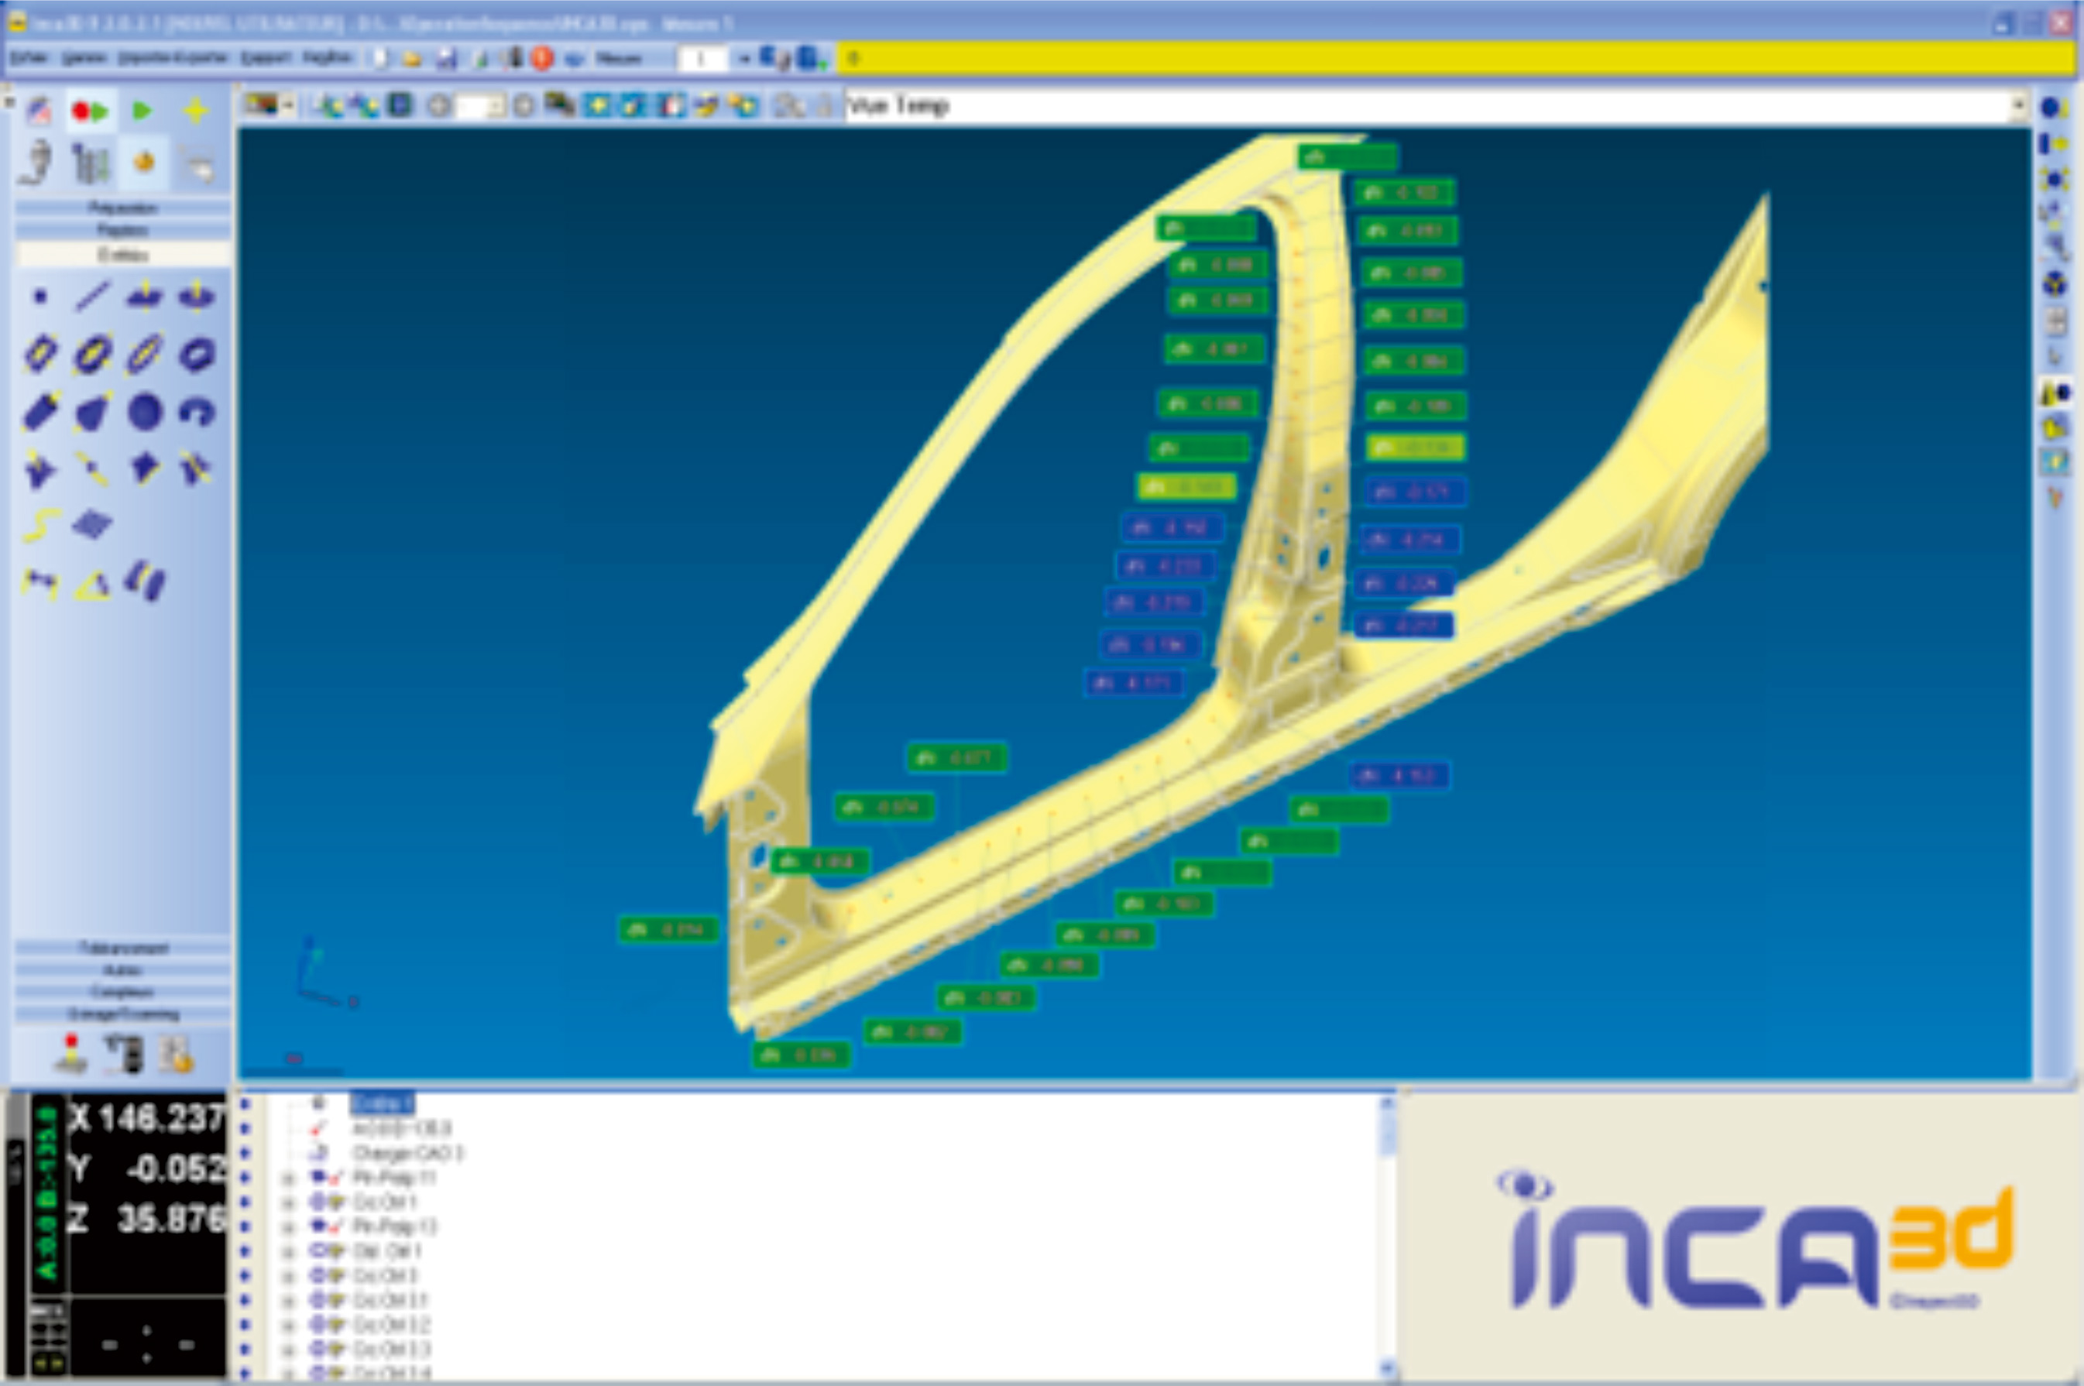Open the Palpeurs section tab
Viewport: 2084px width, 1386px height.
(x=123, y=230)
